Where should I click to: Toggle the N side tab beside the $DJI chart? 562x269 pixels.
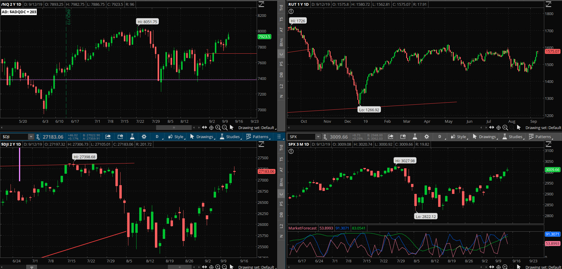pos(281,236)
